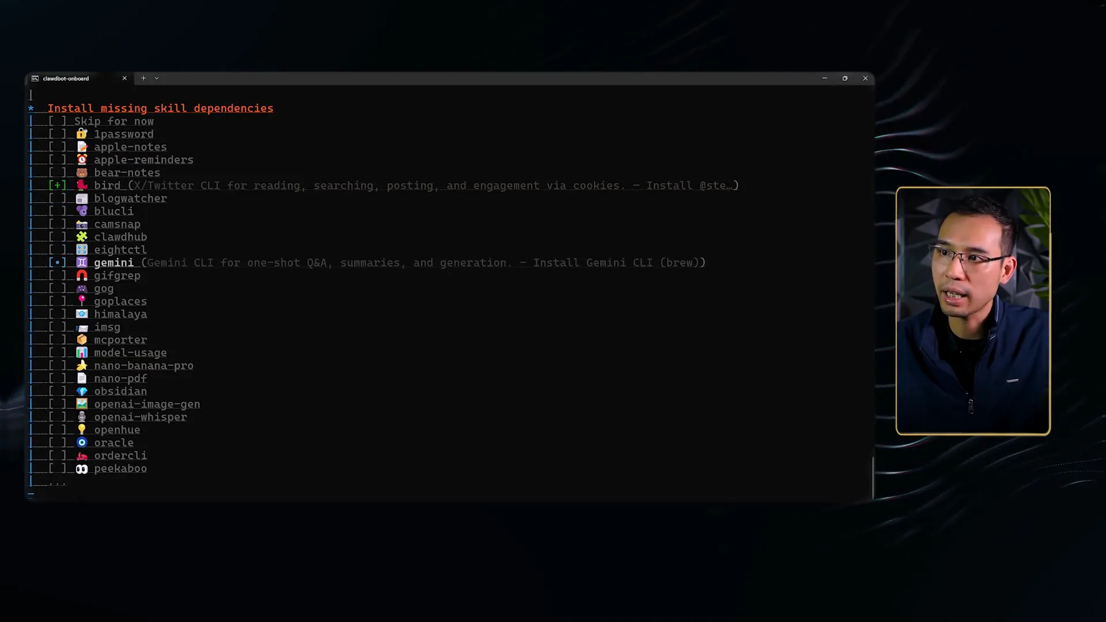Image resolution: width=1106 pixels, height=622 pixels.
Task: Click the bear icon beside bear-notes
Action: [x=82, y=173]
